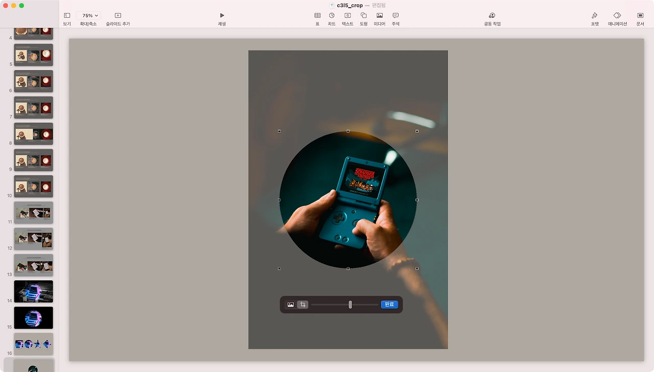Screen dimensions: 654x372
Task: Select slide 6 thumbnail
Action: click(33, 81)
